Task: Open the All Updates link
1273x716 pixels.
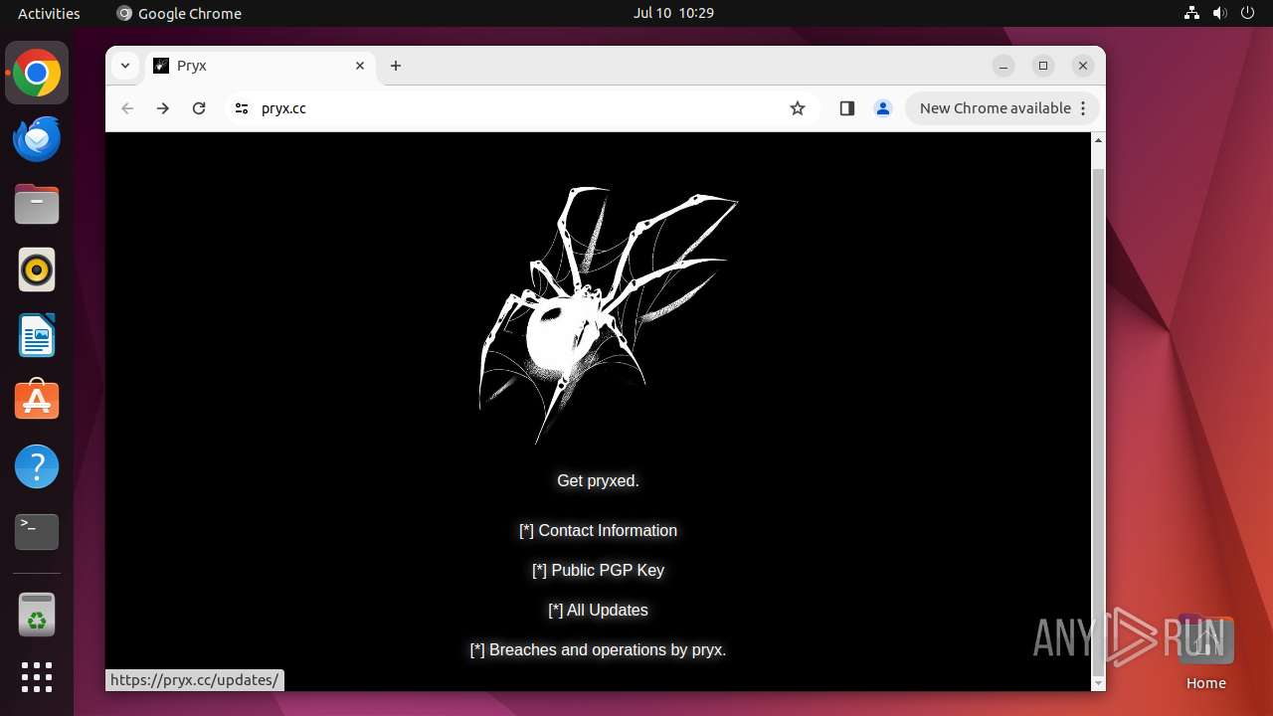Action: pos(598,611)
